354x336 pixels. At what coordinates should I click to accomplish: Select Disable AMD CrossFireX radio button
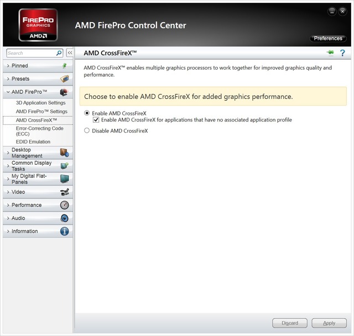click(87, 130)
